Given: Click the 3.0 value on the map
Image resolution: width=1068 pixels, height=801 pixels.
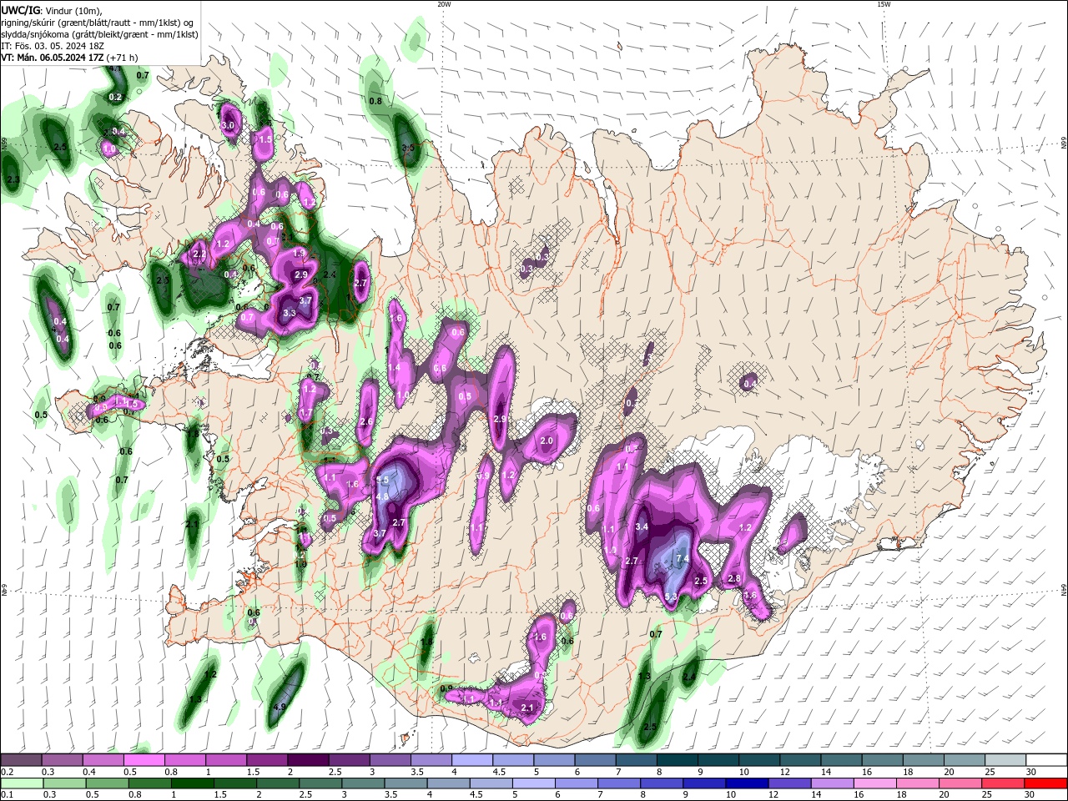Looking at the screenshot, I should click(x=228, y=126).
